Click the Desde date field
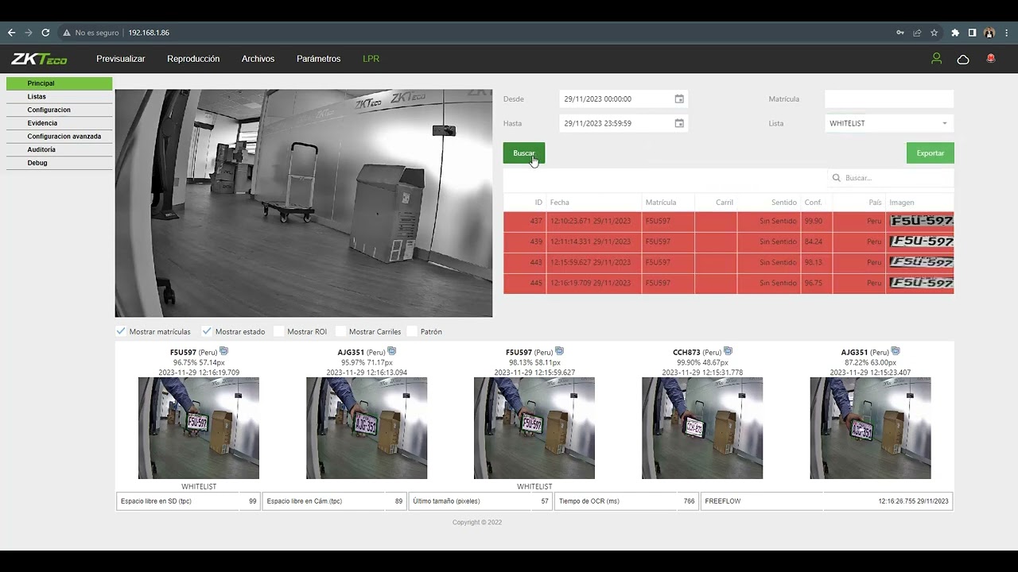This screenshot has width=1018, height=572. [624, 99]
